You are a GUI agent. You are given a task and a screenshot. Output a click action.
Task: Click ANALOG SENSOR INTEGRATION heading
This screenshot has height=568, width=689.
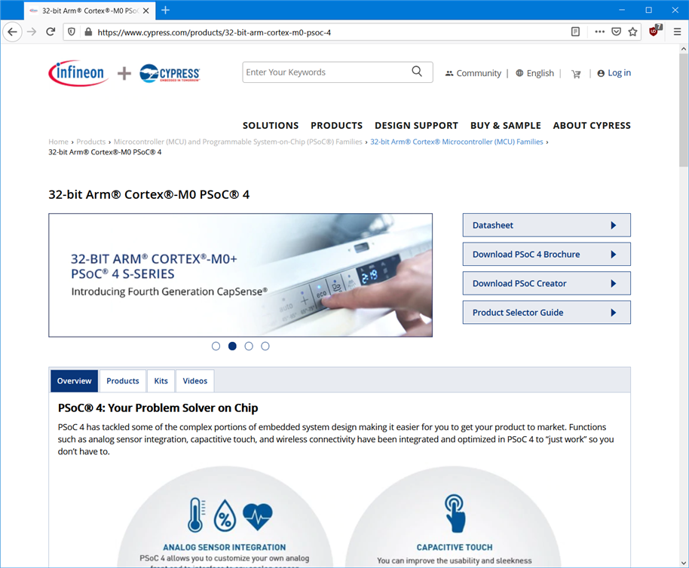[x=224, y=548]
